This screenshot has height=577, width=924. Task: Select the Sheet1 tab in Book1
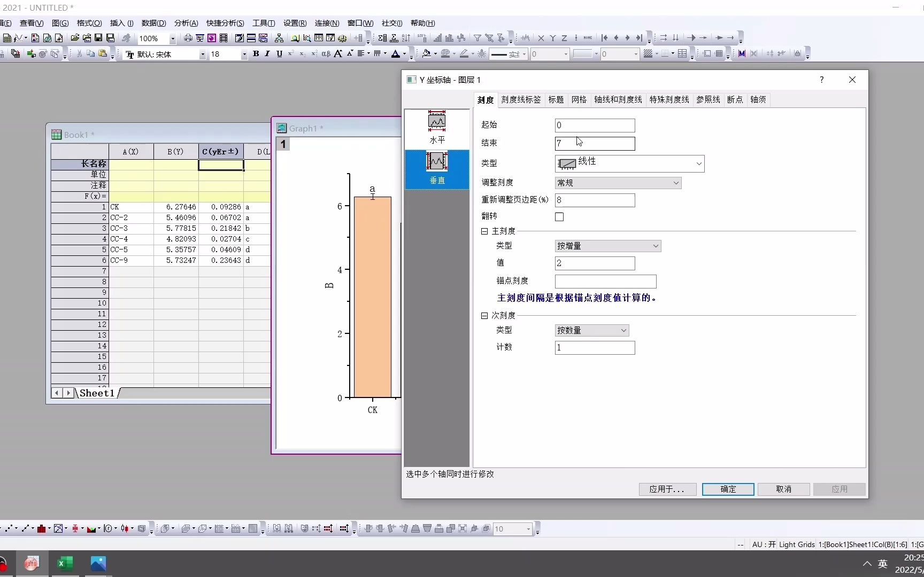point(97,393)
